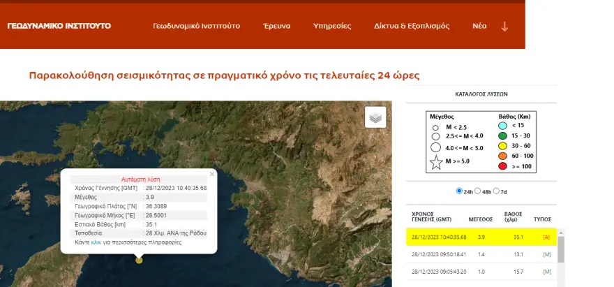The height and width of the screenshot is (287, 614).
Task: Click the yellow earthquake marker on map
Action: point(139,260)
